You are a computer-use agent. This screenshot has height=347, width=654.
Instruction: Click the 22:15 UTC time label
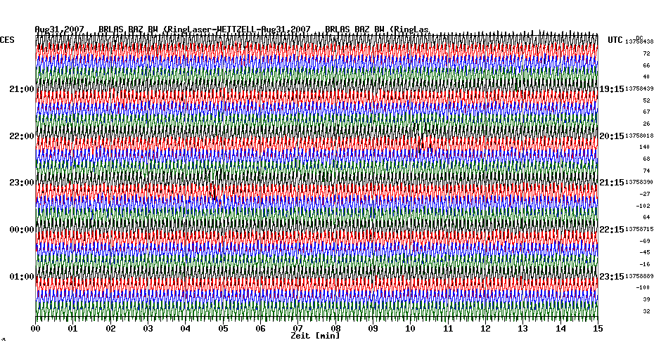tap(612, 230)
